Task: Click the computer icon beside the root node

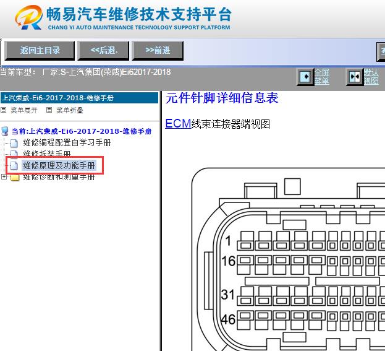Action: click(5, 131)
